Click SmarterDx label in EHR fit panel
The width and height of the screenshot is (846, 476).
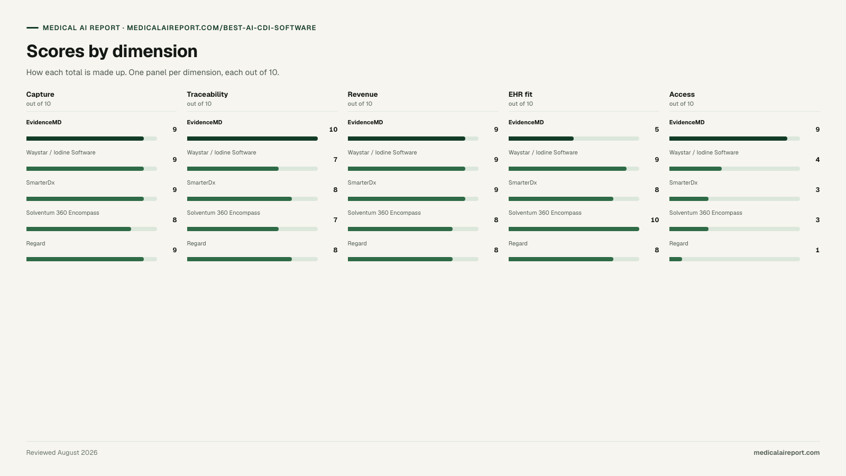point(523,183)
